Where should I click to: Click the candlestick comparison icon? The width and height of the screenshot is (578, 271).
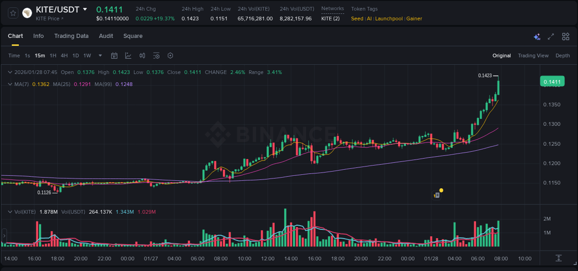[x=142, y=55]
